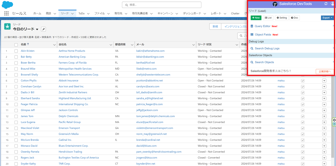The height and width of the screenshot is (166, 336).
Task: Open the 会社名 column header dropdown
Action: 111,44
